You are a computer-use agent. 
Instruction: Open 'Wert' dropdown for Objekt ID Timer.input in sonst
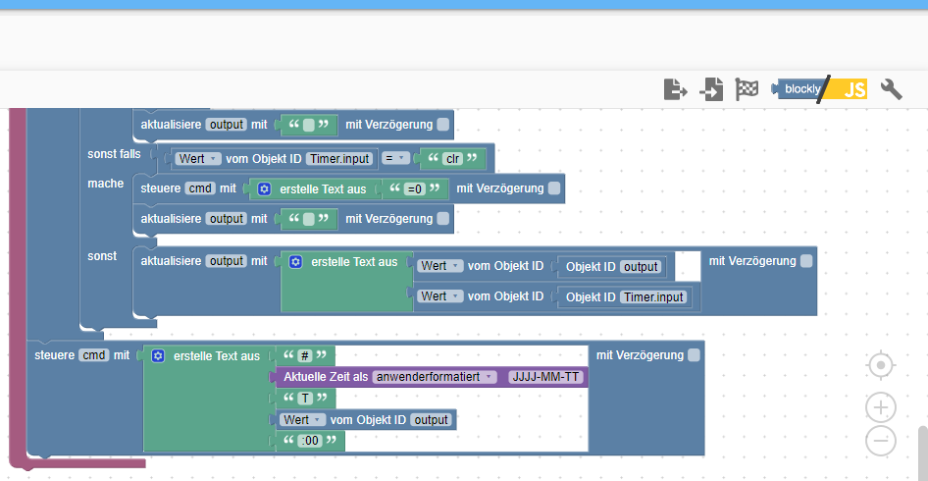pos(440,295)
